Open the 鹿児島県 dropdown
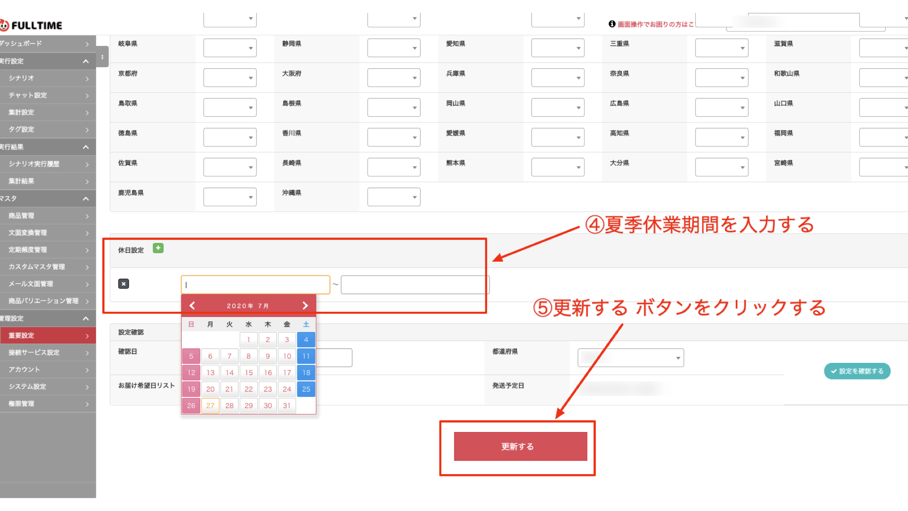Image resolution: width=908 pixels, height=511 pixels. tap(230, 197)
